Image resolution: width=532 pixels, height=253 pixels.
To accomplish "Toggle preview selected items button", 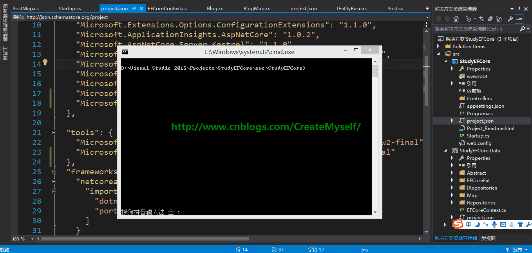I will click(519, 19).
